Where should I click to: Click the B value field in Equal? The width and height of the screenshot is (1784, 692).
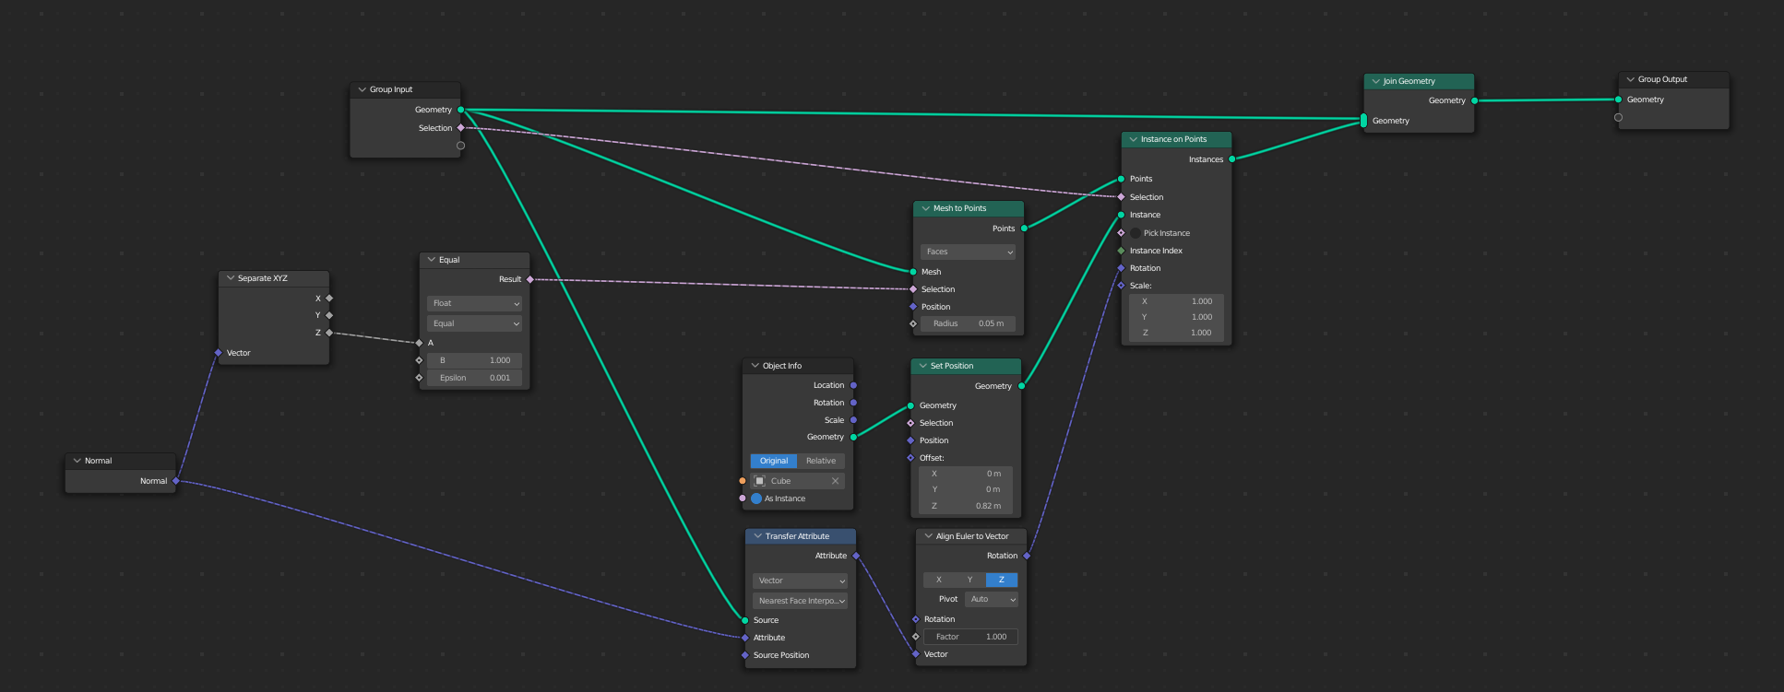tap(475, 360)
